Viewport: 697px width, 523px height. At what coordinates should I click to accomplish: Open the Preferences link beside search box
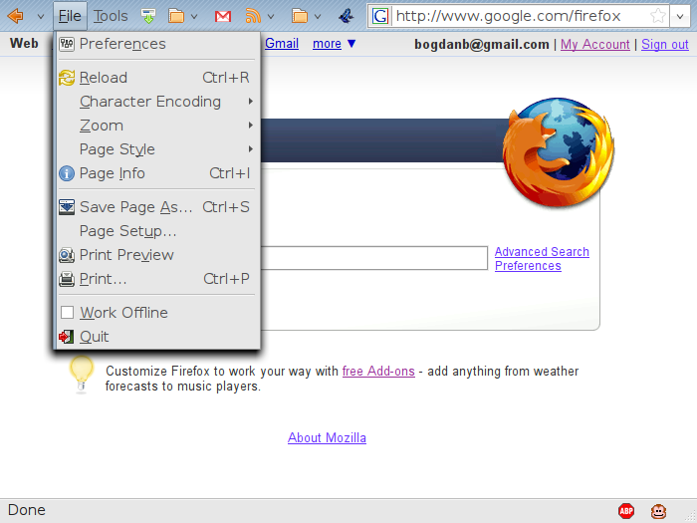coord(528,266)
